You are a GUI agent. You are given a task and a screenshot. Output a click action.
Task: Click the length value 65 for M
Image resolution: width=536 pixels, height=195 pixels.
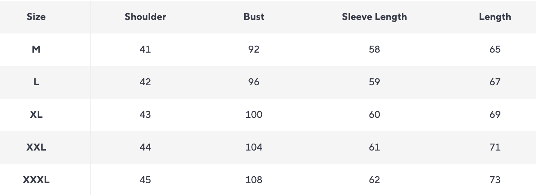click(x=495, y=49)
